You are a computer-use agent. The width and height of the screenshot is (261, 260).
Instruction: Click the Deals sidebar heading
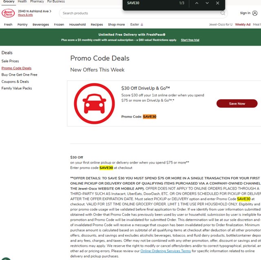[x=7, y=52]
